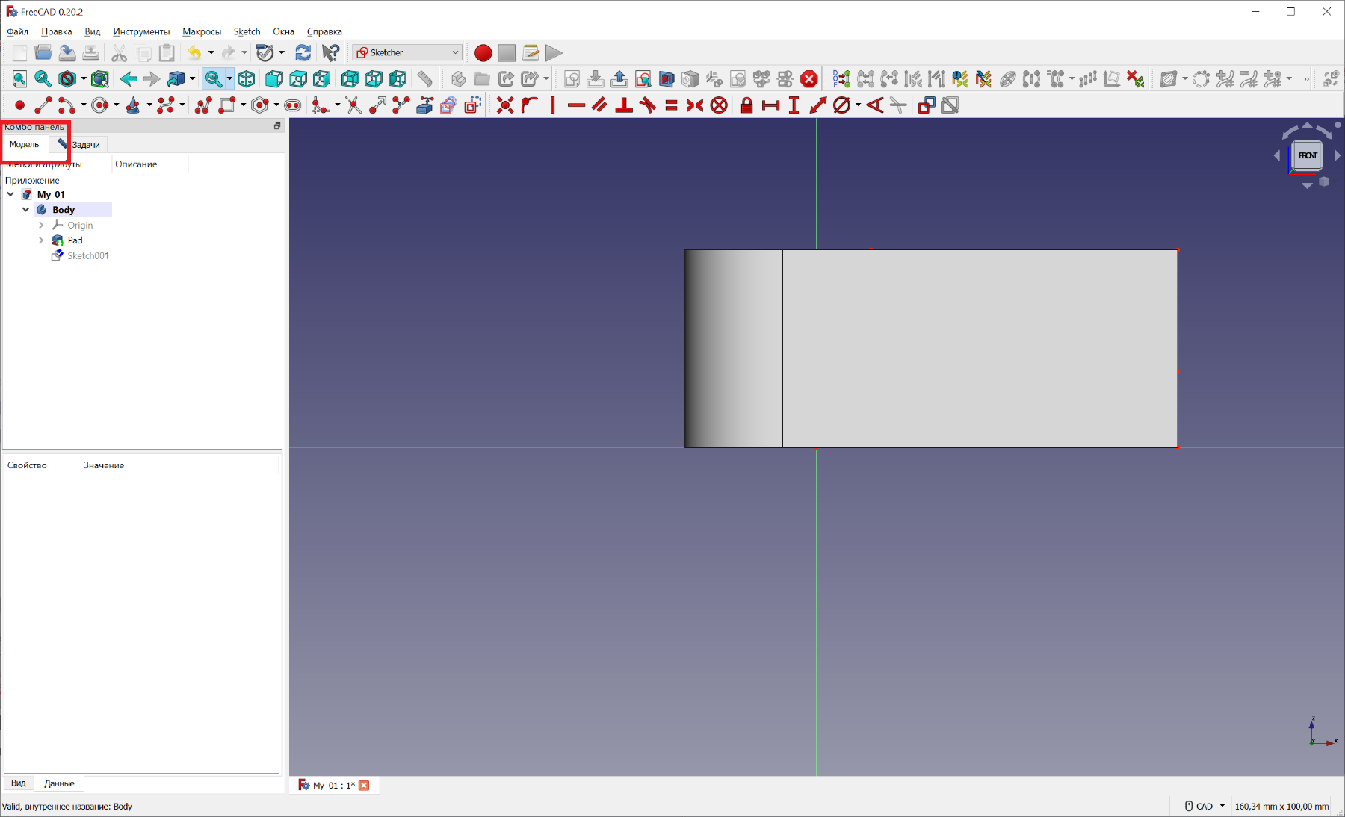This screenshot has height=817, width=1345.
Task: Apply vertical constraint
Action: click(x=553, y=105)
